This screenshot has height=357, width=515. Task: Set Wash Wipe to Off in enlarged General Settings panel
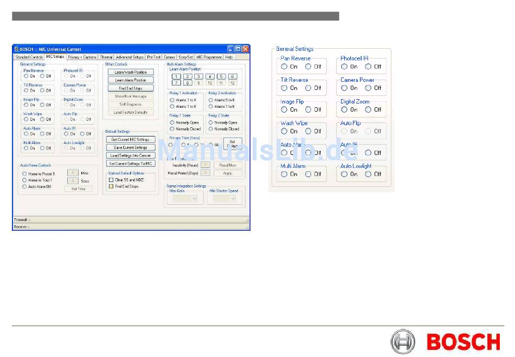click(308, 131)
